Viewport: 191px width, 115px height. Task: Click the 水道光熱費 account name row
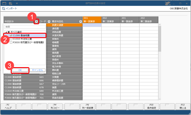[x=64, y=35]
